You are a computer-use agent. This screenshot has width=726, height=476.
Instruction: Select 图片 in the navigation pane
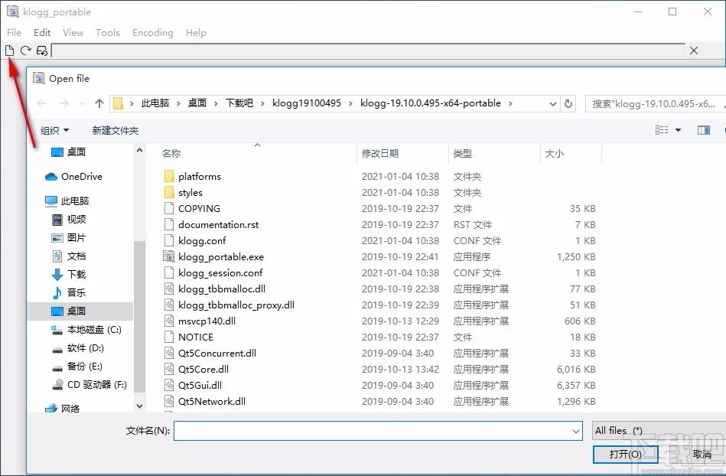click(x=69, y=237)
